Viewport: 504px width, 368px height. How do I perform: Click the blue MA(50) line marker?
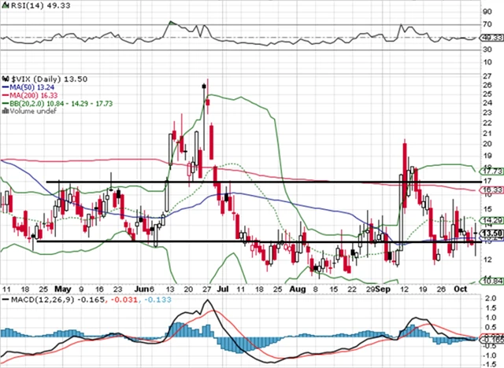[x=6, y=88]
